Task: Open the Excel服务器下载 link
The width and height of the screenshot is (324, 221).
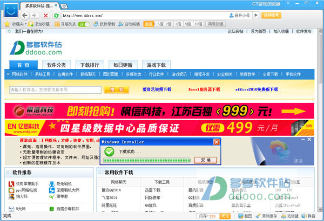Action: [x=204, y=89]
